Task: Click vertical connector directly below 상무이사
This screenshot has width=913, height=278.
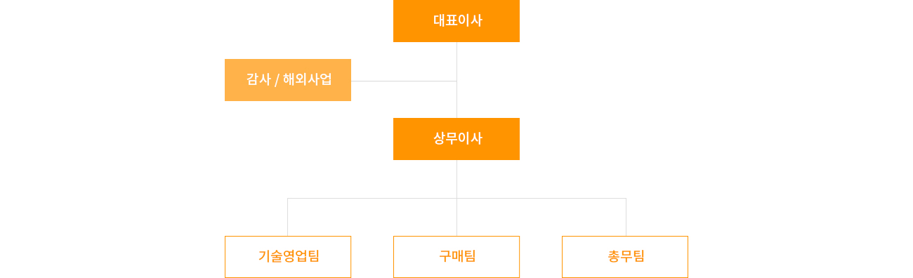Action: click(x=456, y=179)
